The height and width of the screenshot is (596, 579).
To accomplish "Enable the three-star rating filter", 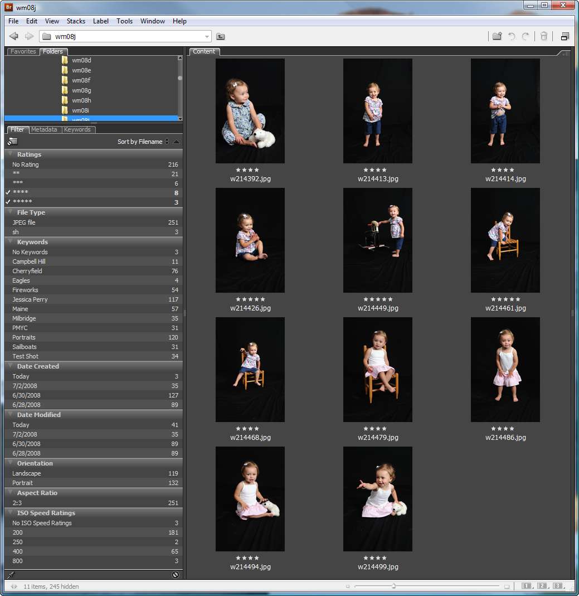I will pyautogui.click(x=94, y=183).
